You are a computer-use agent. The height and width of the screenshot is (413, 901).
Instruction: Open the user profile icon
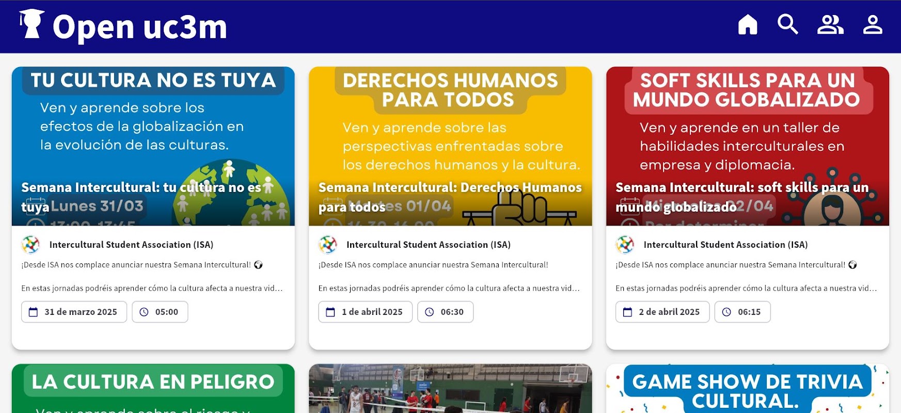[x=873, y=24]
